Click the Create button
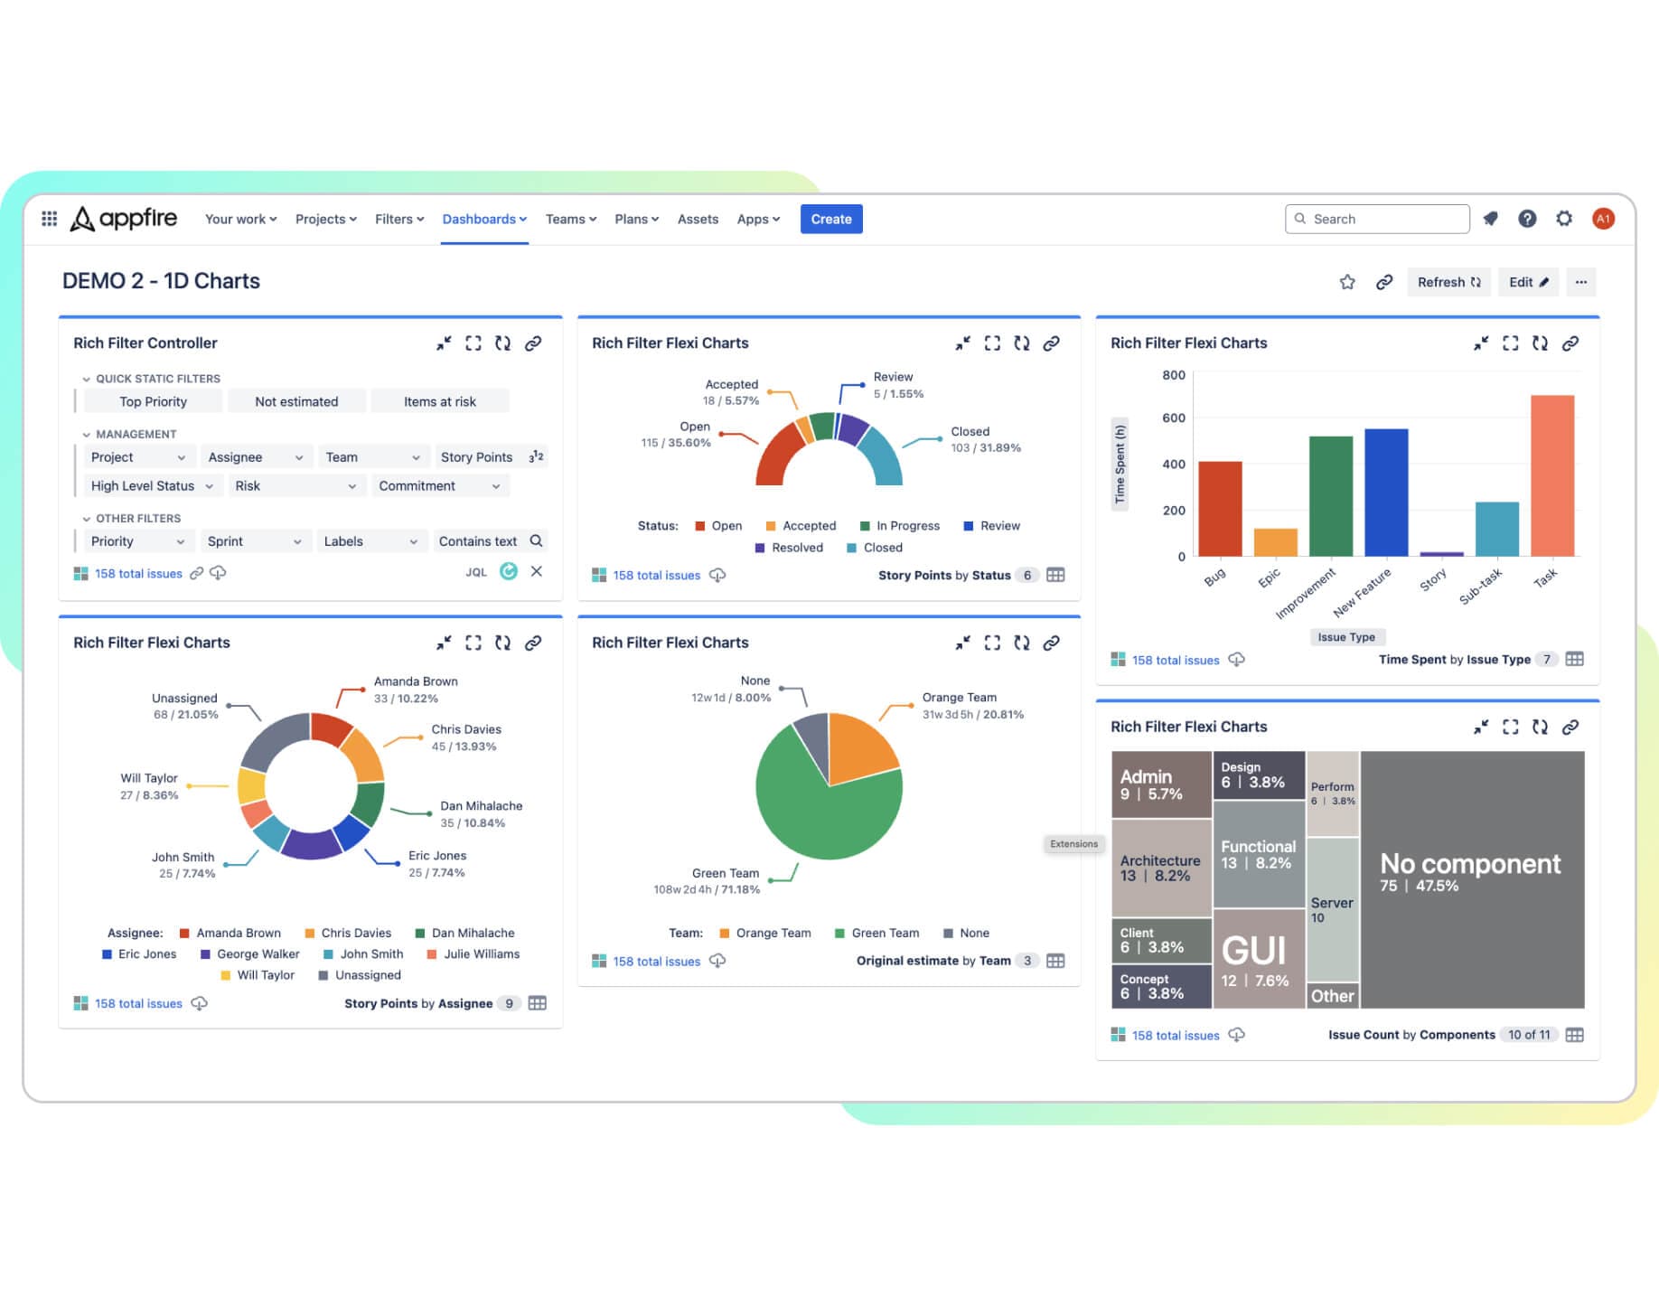Screen dimensions: 1659x1296 tap(830, 219)
